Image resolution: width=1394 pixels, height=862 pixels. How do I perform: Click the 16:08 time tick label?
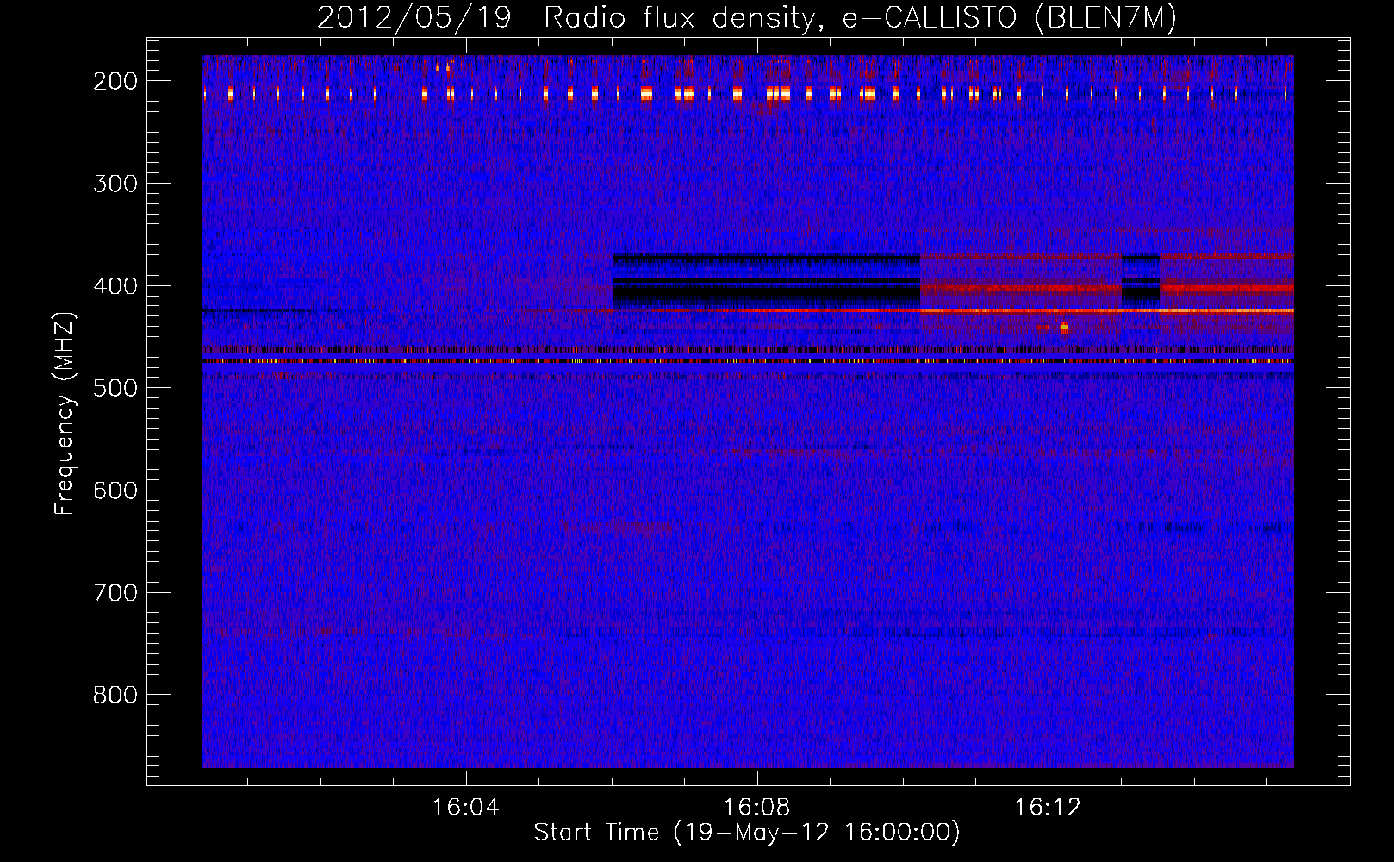pos(757,808)
